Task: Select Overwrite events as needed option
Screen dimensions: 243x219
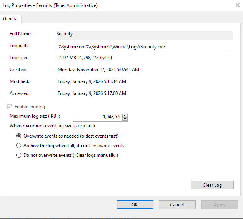Action: coord(18,136)
